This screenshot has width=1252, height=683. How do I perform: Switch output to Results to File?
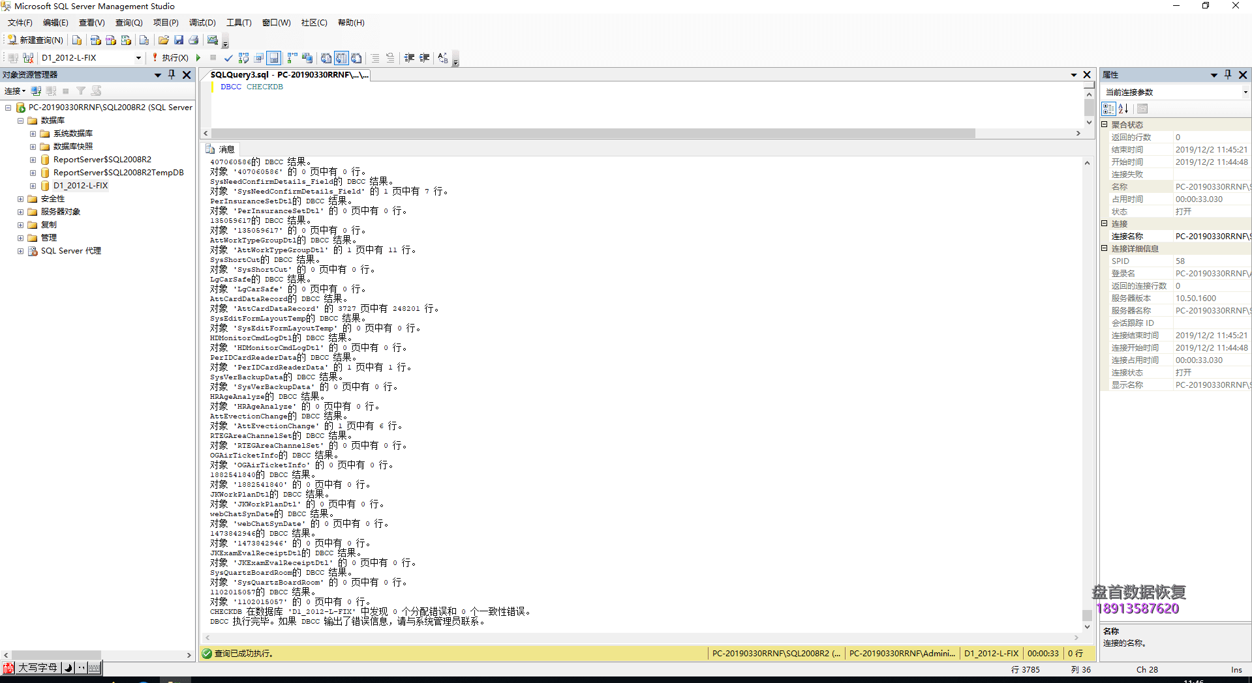(x=356, y=58)
